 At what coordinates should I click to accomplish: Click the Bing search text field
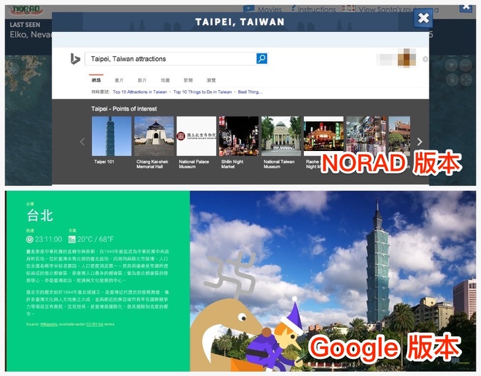[170, 59]
